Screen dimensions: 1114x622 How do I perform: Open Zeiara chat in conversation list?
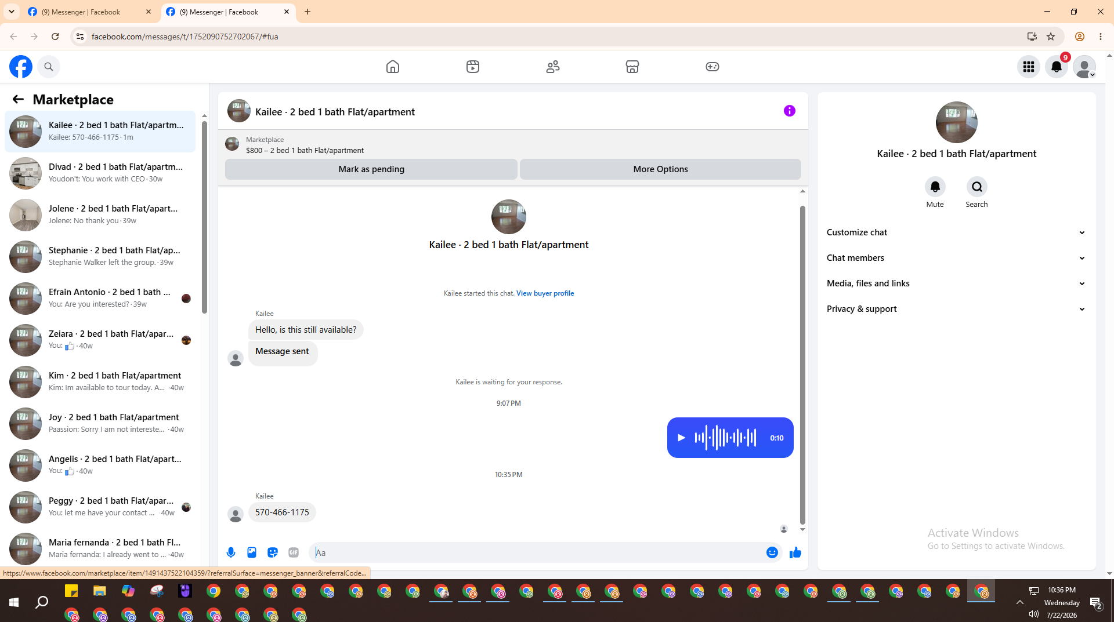100,340
